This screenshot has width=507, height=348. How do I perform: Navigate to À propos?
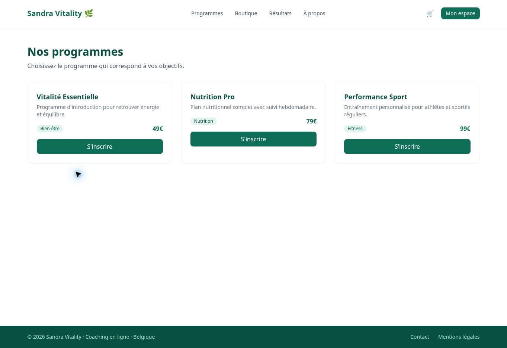point(314,13)
